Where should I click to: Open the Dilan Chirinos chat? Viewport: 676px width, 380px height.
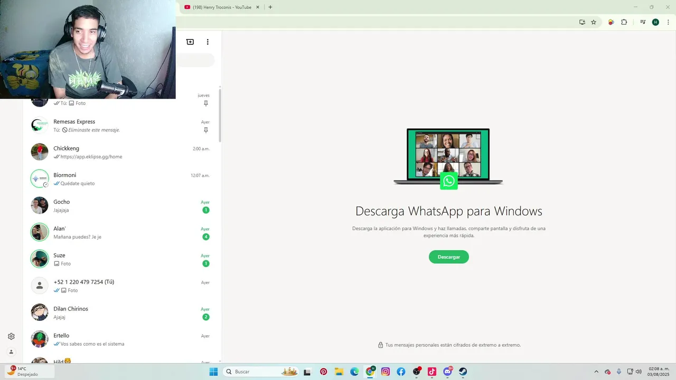(x=120, y=312)
